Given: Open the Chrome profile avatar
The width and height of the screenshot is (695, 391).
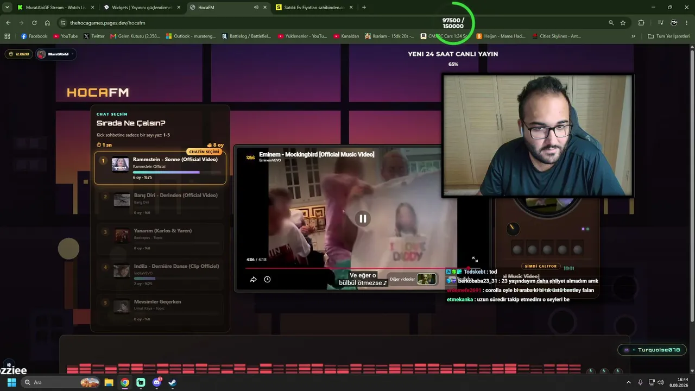Looking at the screenshot, I should (674, 23).
